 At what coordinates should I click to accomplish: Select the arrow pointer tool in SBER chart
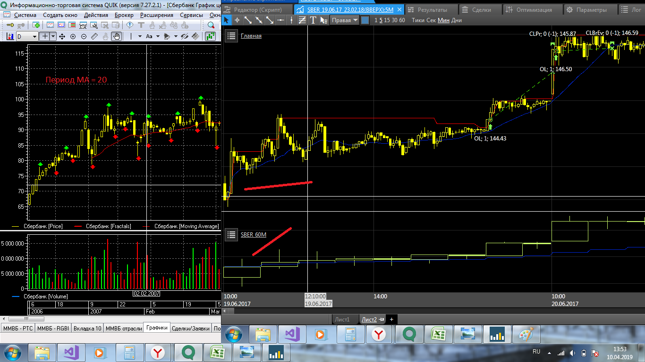[x=227, y=20]
